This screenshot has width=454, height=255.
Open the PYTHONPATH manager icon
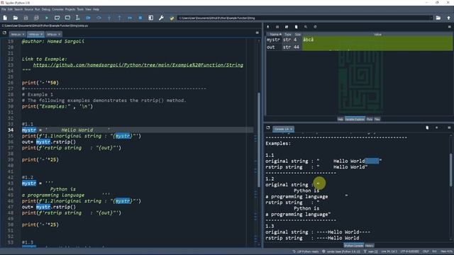172,18
